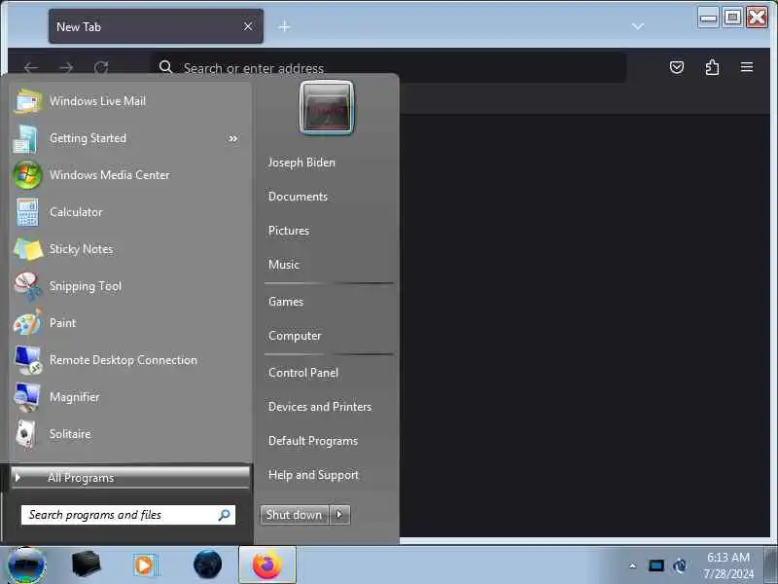778x584 pixels.
Task: Open Music from Start menu
Action: [284, 264]
